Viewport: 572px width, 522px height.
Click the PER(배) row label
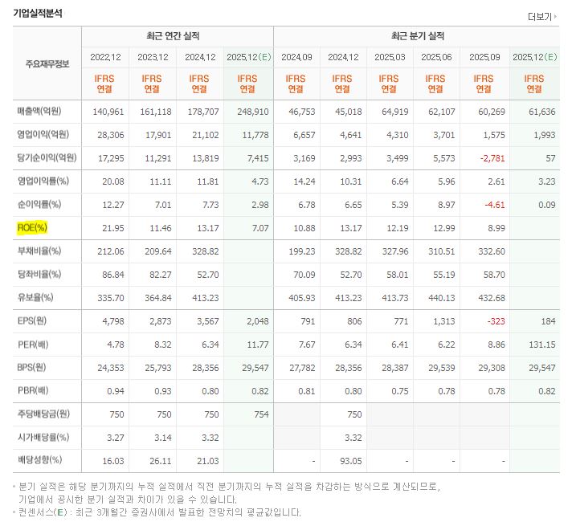(33, 345)
